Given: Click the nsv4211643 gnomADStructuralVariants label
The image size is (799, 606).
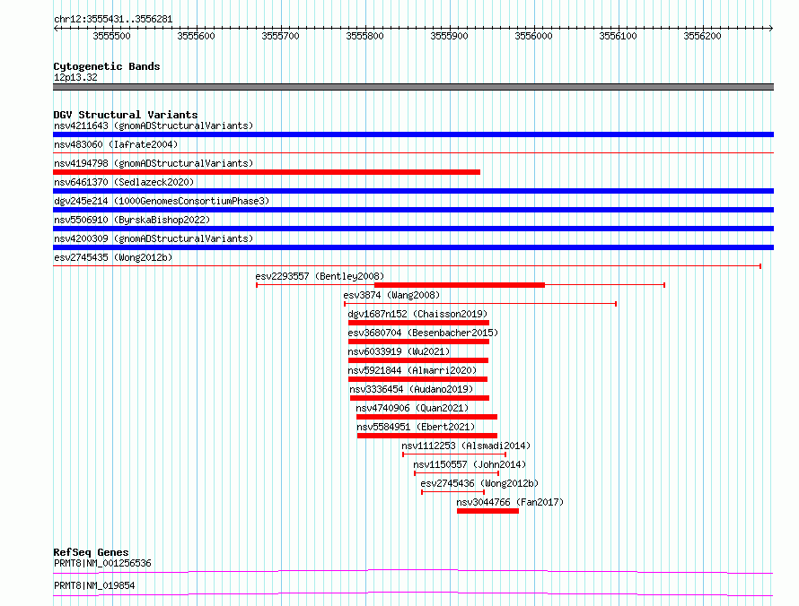Looking at the screenshot, I should click(x=154, y=126).
